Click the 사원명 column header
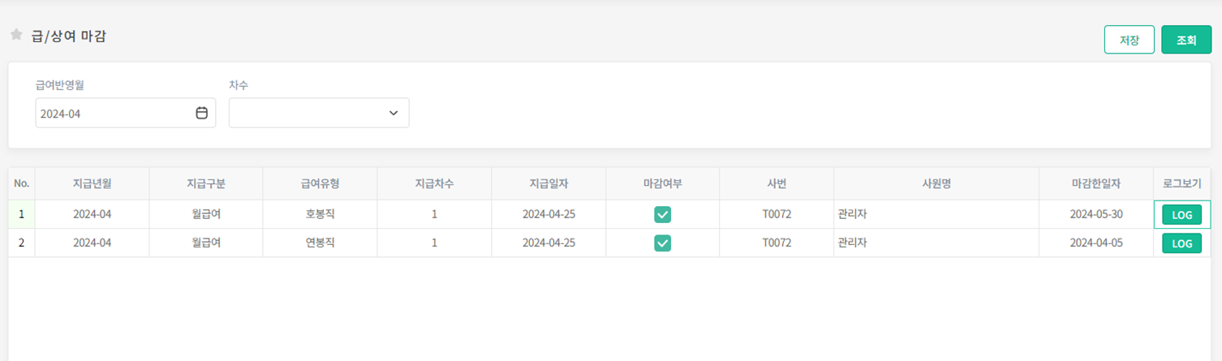The height and width of the screenshot is (361, 1222). [936, 184]
